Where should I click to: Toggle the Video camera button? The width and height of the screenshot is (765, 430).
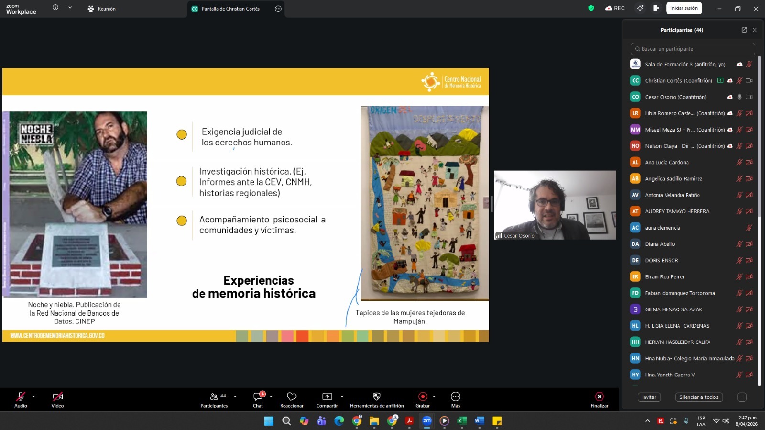57,397
